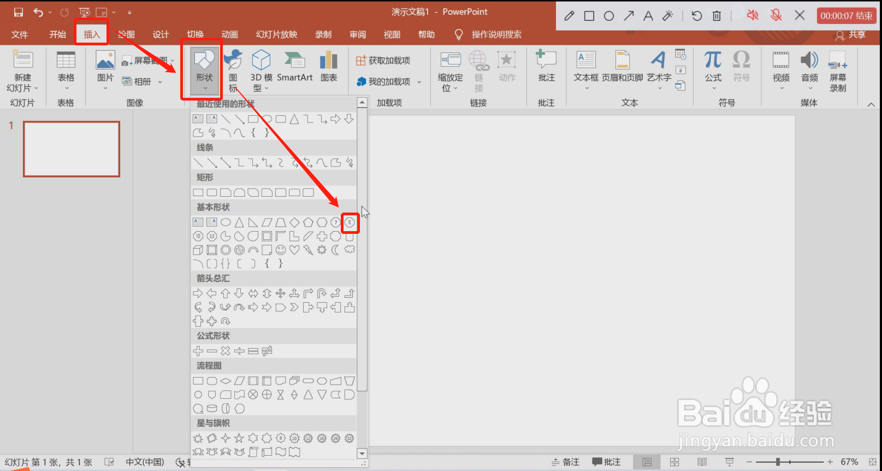Pick the rectangle annotation tool in recorder bar
This screenshot has width=882, height=471.
click(x=589, y=16)
